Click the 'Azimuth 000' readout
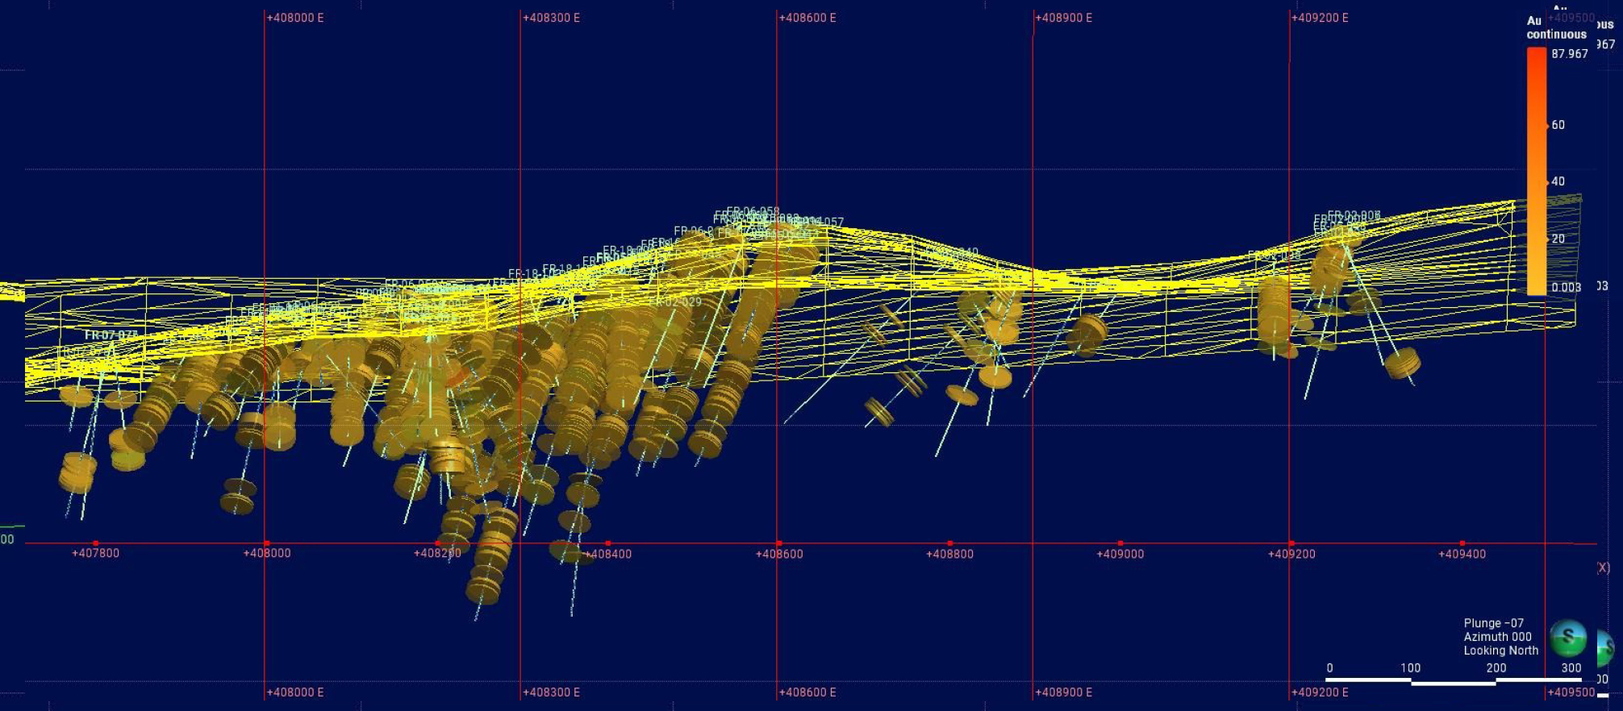Image resolution: width=1623 pixels, height=711 pixels. click(1497, 637)
